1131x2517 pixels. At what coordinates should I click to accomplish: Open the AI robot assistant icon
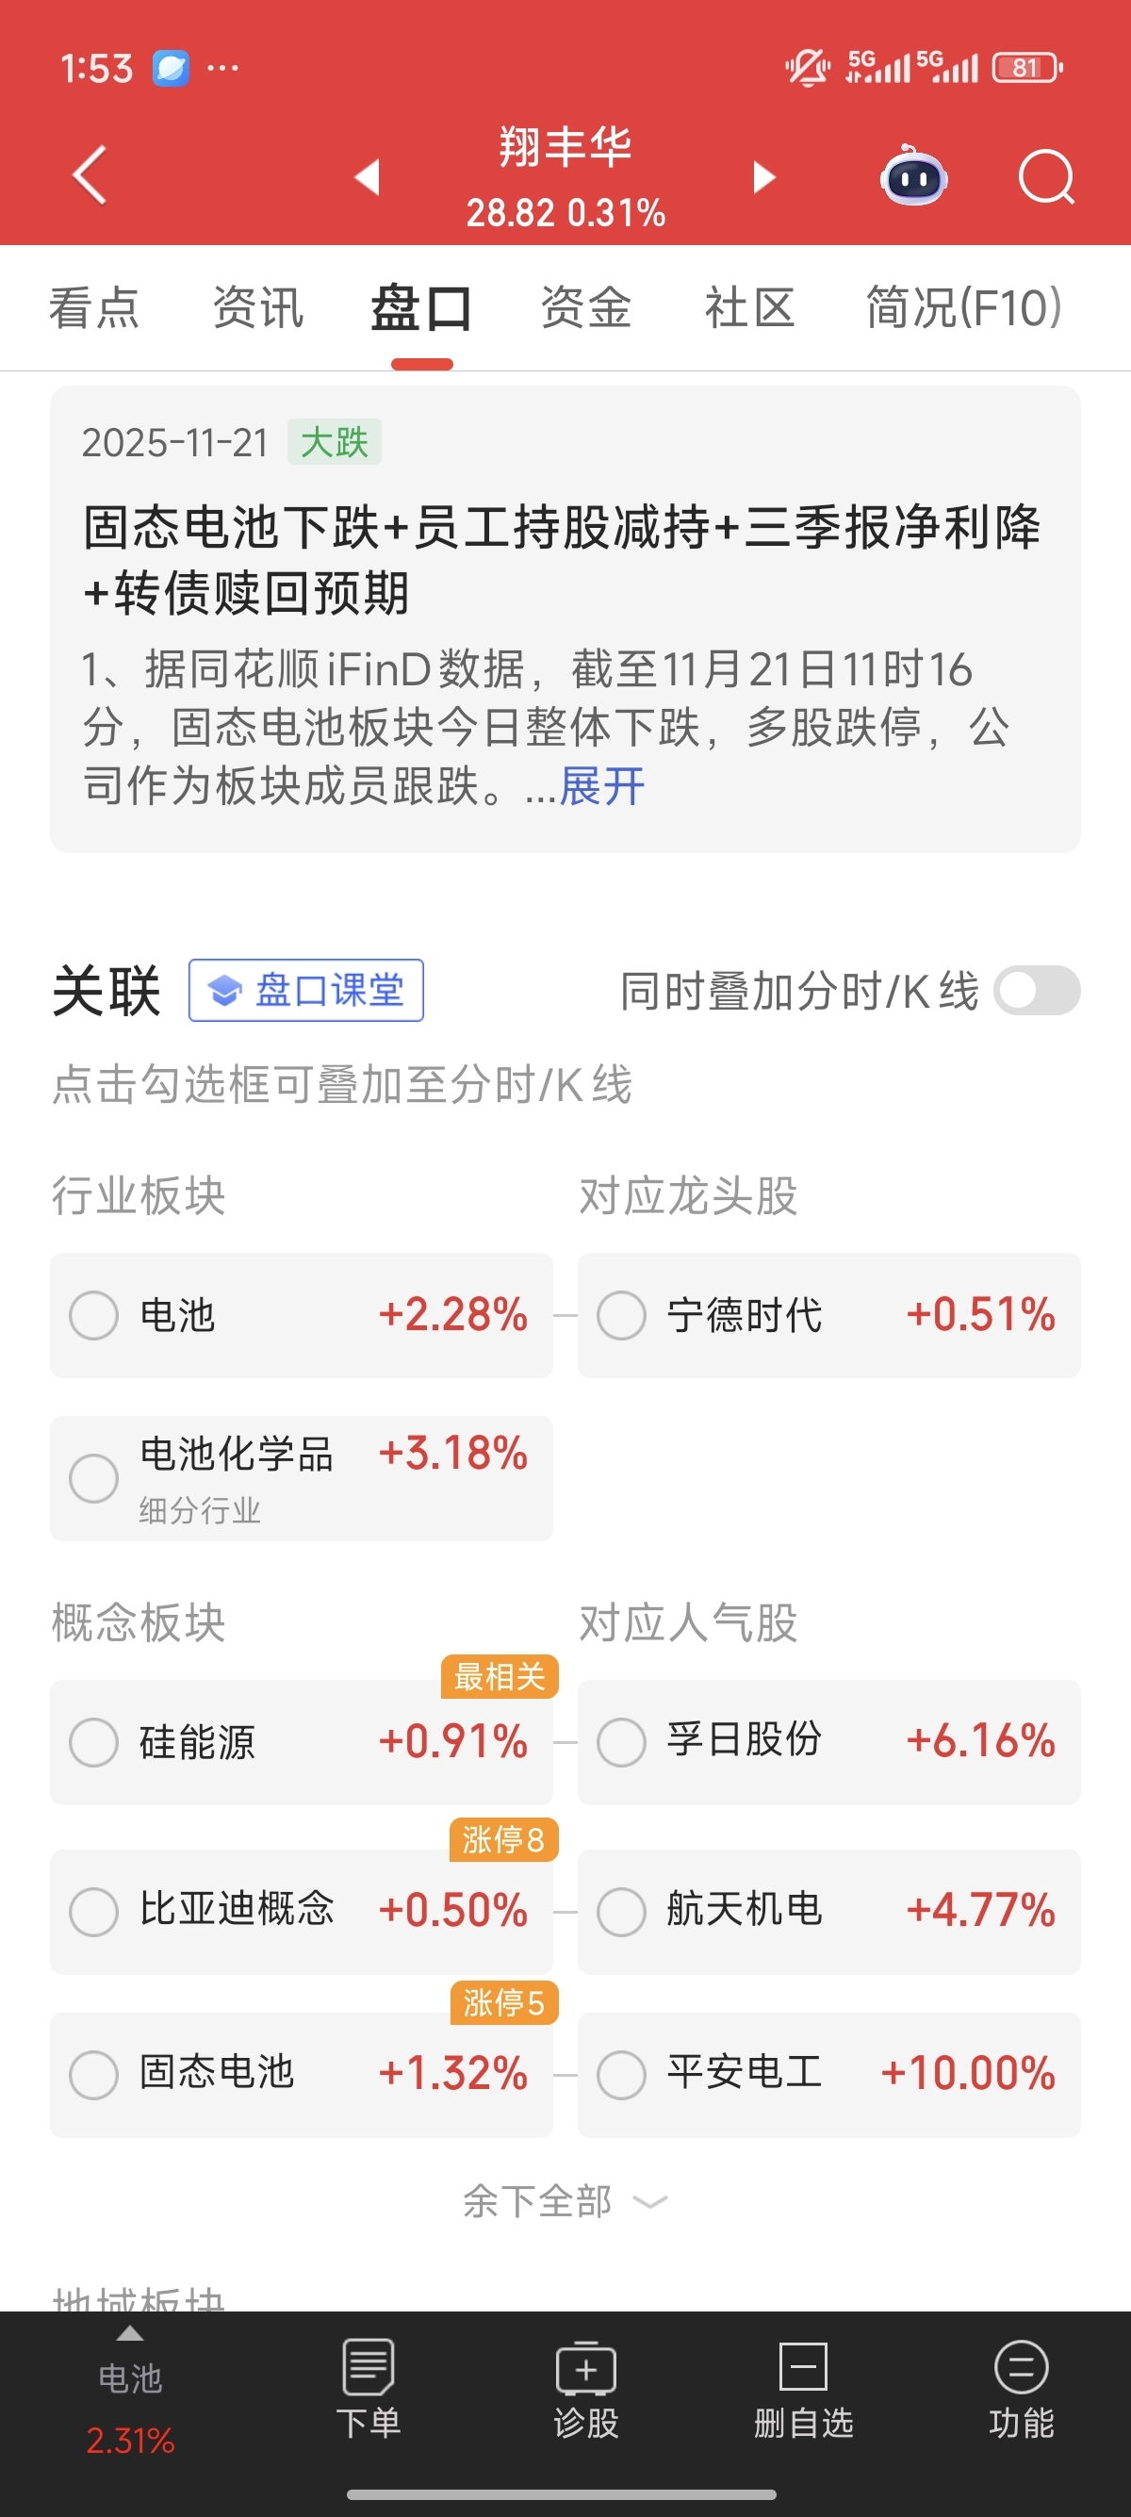point(913,177)
